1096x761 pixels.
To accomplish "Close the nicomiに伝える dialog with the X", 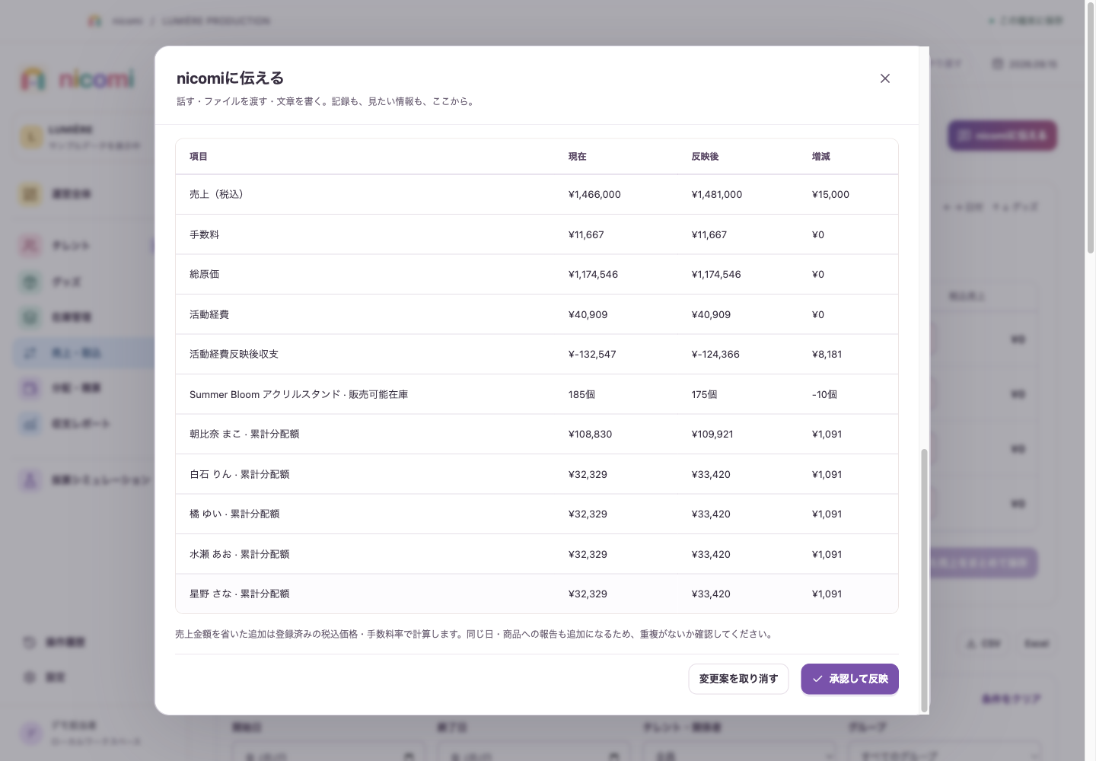I will click(x=884, y=78).
